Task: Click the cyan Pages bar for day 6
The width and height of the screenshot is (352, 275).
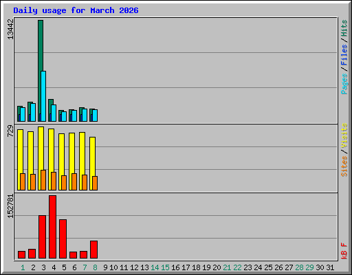Action: (x=74, y=116)
